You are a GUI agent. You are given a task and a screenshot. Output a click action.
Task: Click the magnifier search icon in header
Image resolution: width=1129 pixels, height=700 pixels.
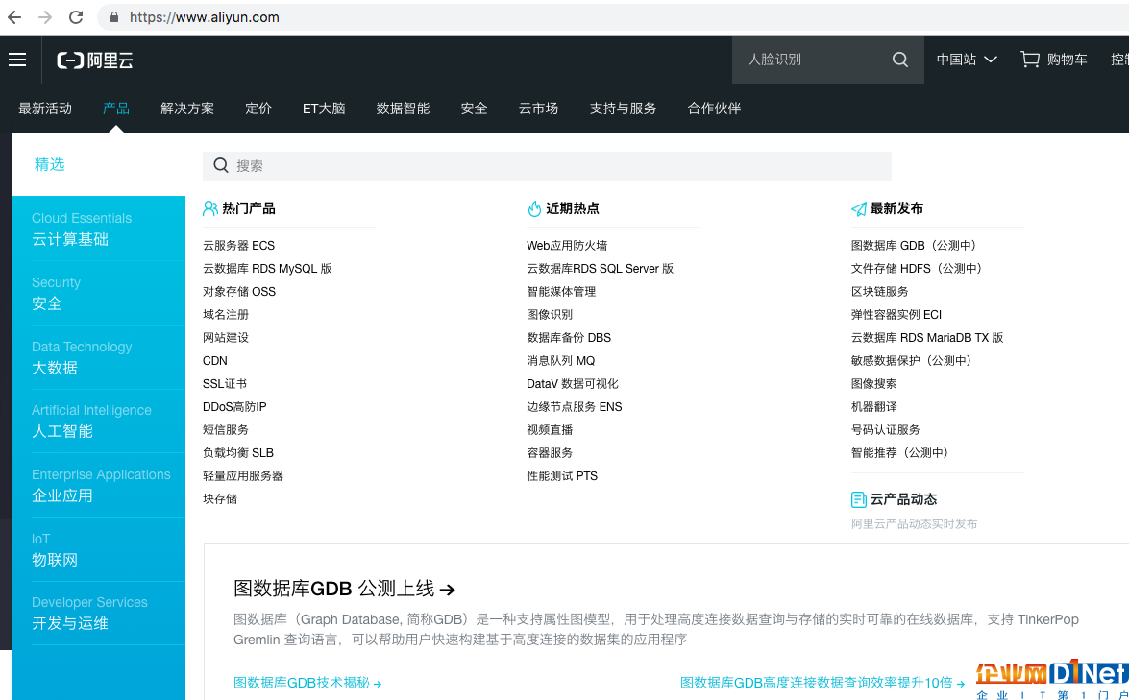(900, 60)
